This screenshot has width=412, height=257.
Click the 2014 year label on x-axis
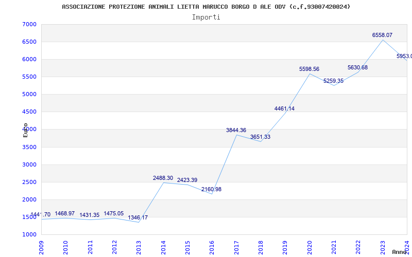(163, 248)
